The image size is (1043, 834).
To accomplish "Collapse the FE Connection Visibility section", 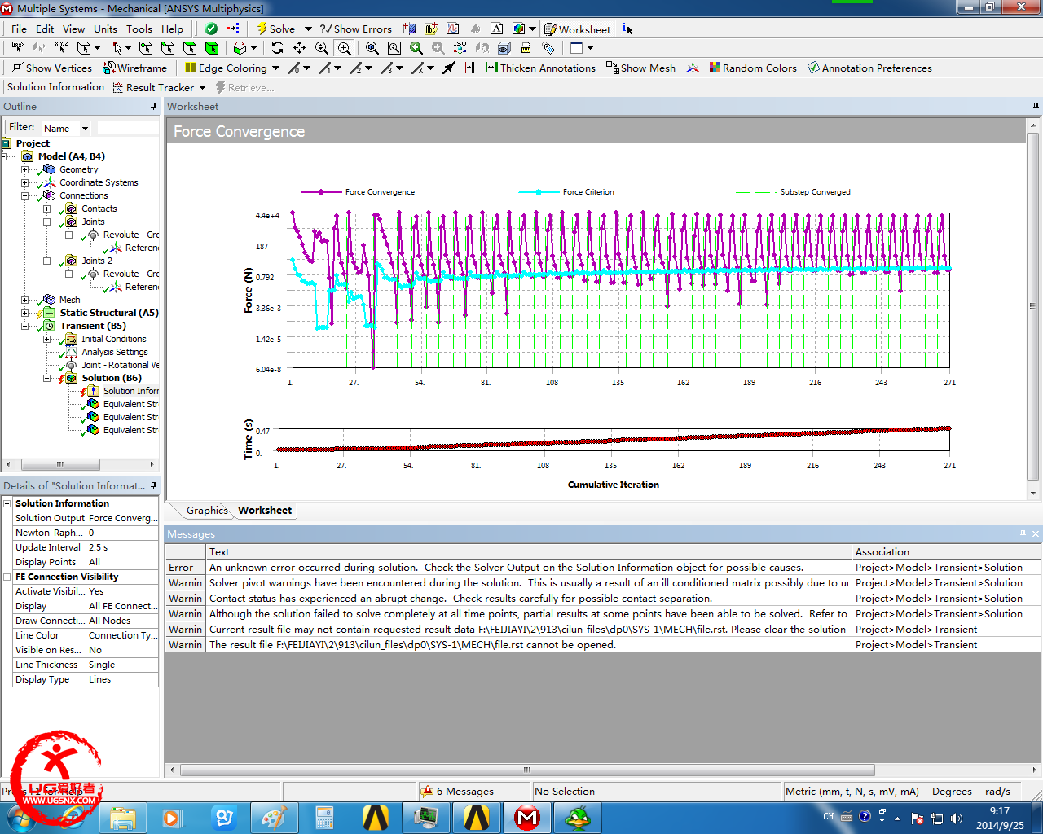I will click(7, 577).
